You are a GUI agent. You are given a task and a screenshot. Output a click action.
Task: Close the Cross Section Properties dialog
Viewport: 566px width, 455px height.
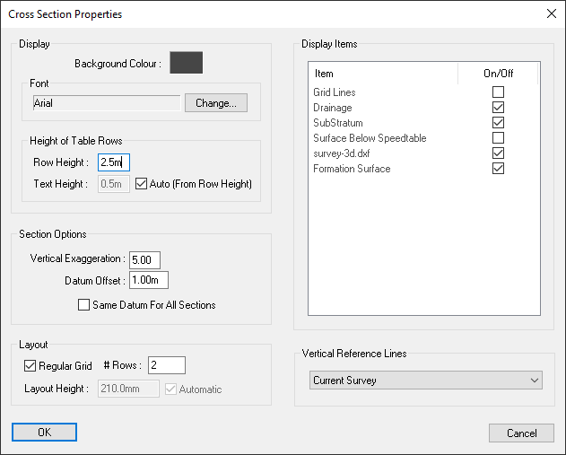pyautogui.click(x=550, y=14)
